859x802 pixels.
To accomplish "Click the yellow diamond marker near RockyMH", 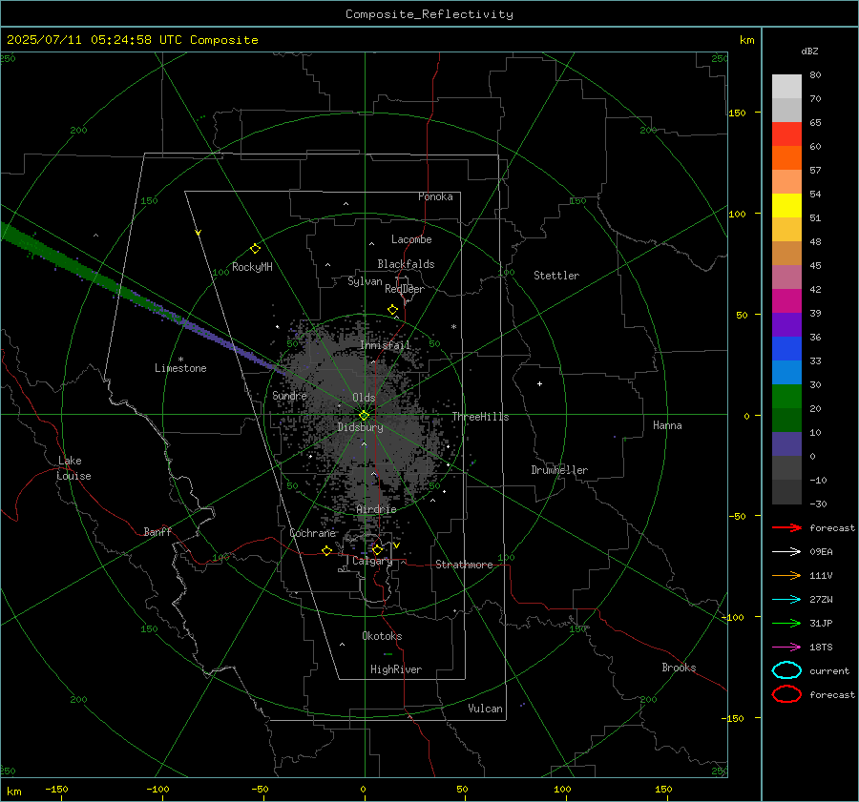I will 255,249.
